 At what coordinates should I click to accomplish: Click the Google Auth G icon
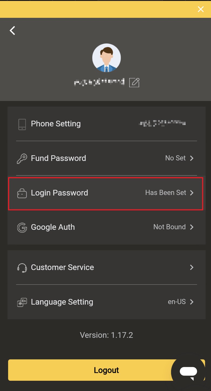pyautogui.click(x=22, y=228)
